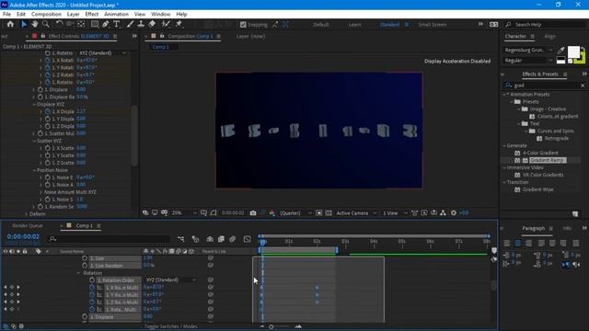This screenshot has height=331, width=589.
Task: Select the Clone Stamp tool
Action: (x=141, y=25)
